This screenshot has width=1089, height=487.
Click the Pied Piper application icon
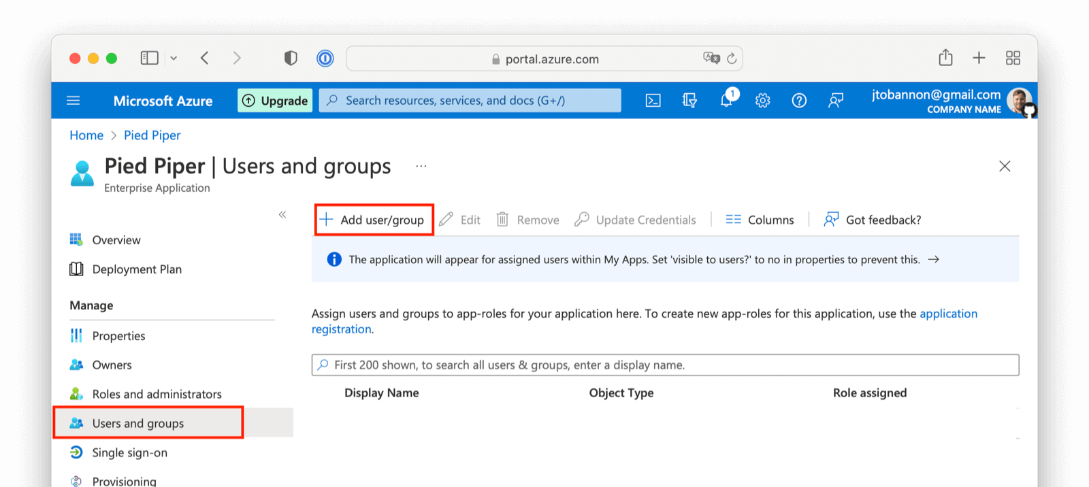click(82, 173)
